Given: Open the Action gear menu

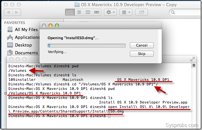Looking at the screenshot, I should click(110, 12).
